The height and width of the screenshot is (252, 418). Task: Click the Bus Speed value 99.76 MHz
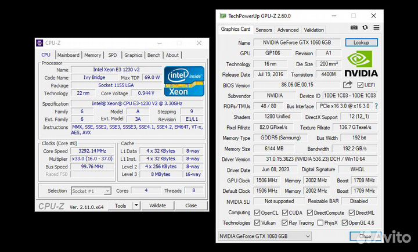tap(92, 167)
